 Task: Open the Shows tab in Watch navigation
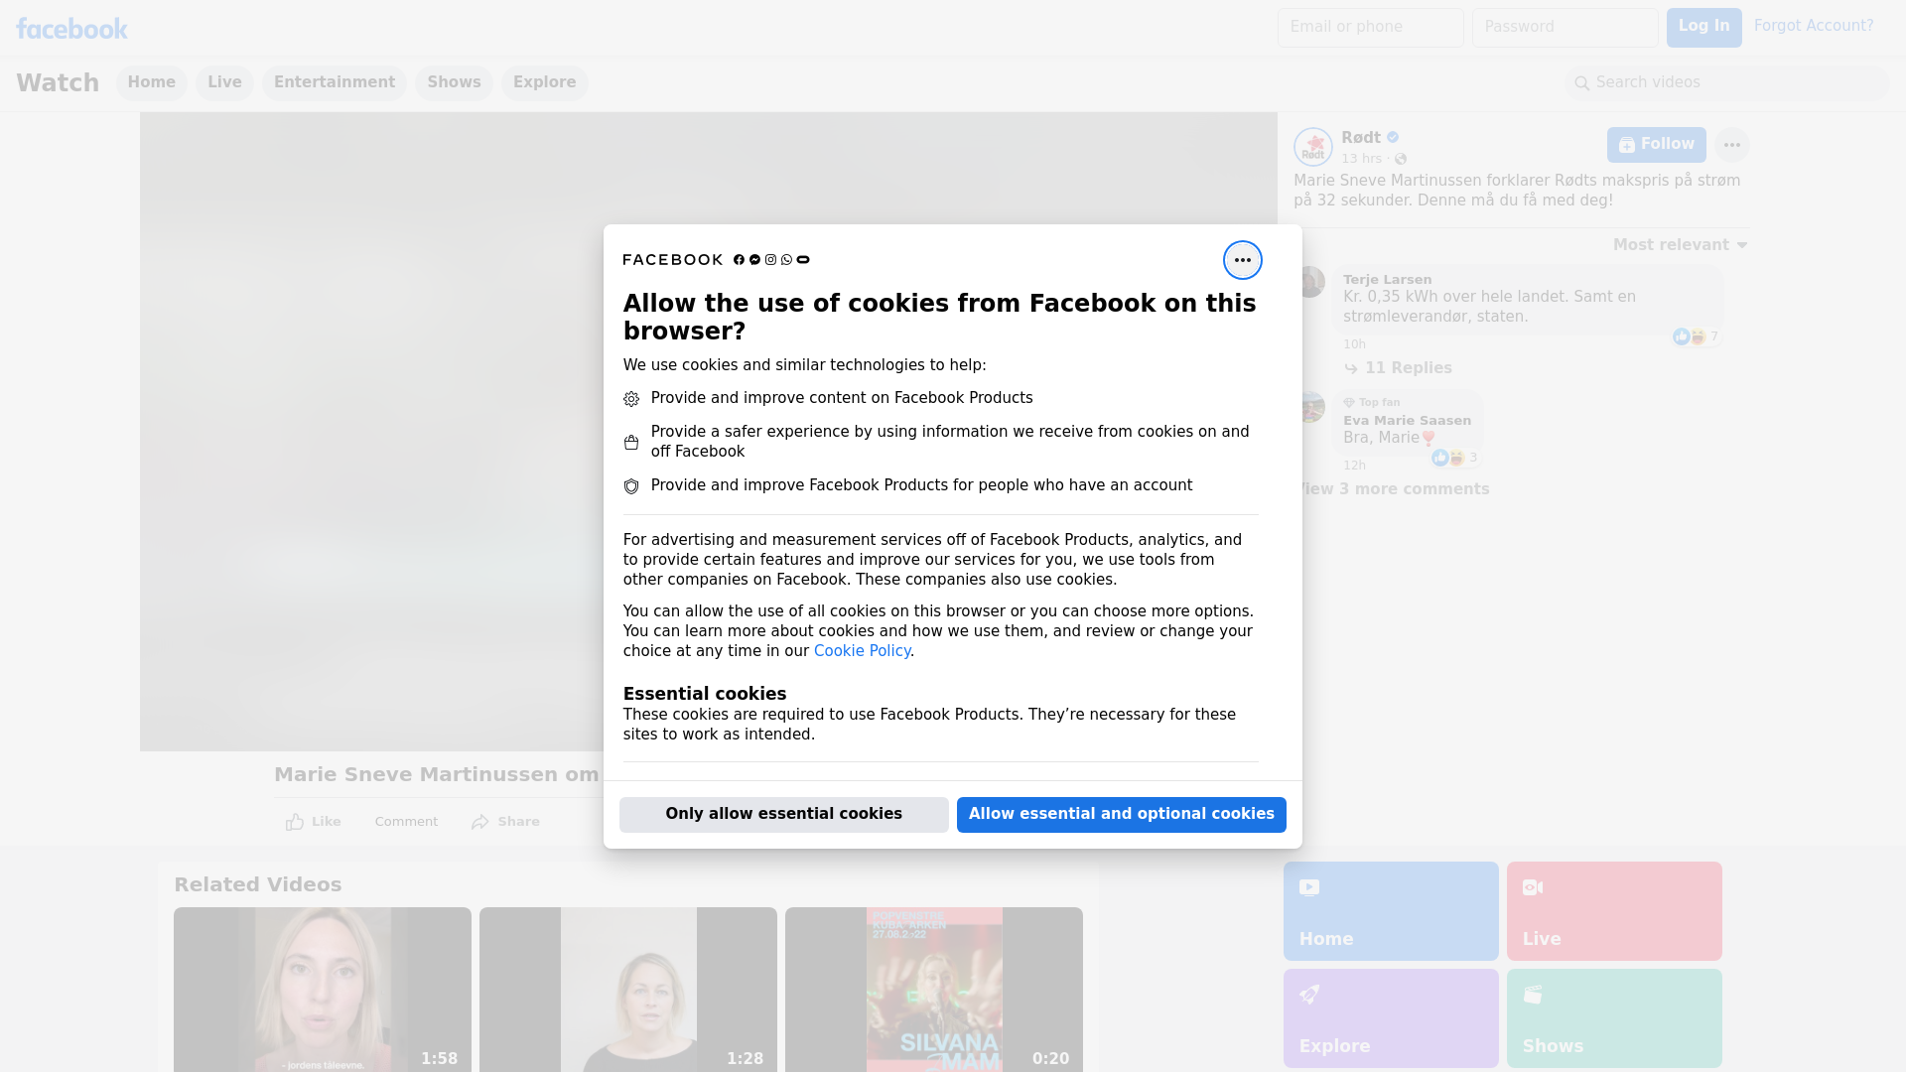[454, 82]
